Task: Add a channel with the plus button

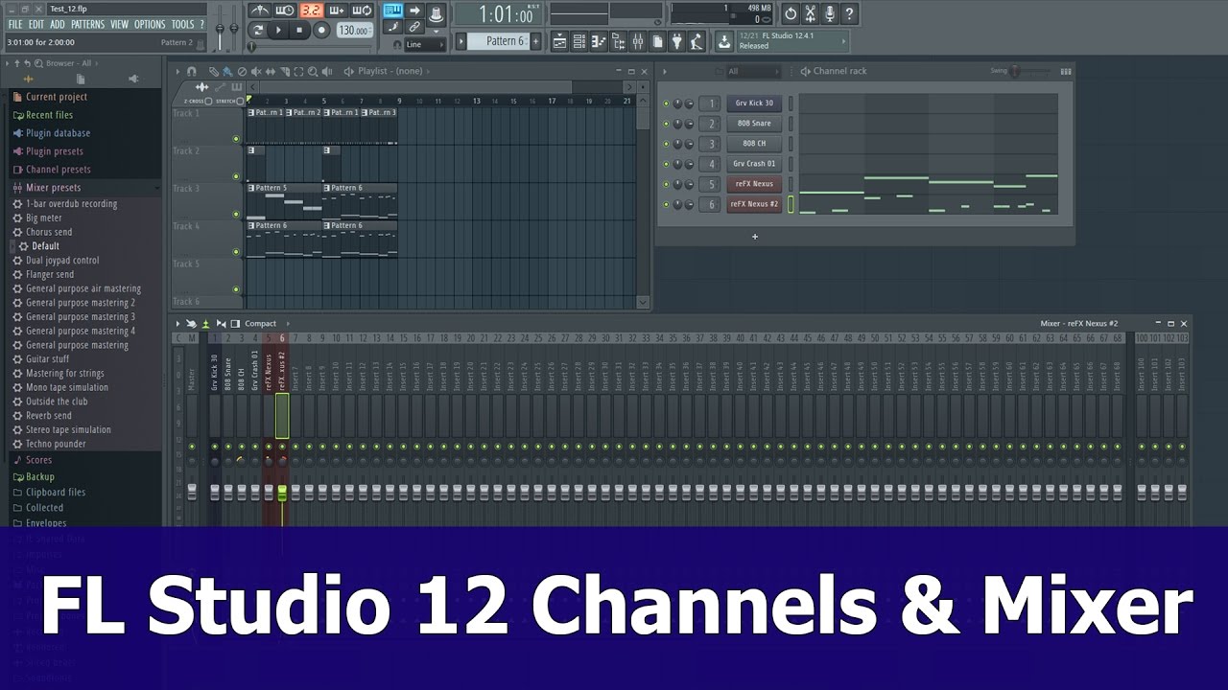Action: (x=755, y=236)
